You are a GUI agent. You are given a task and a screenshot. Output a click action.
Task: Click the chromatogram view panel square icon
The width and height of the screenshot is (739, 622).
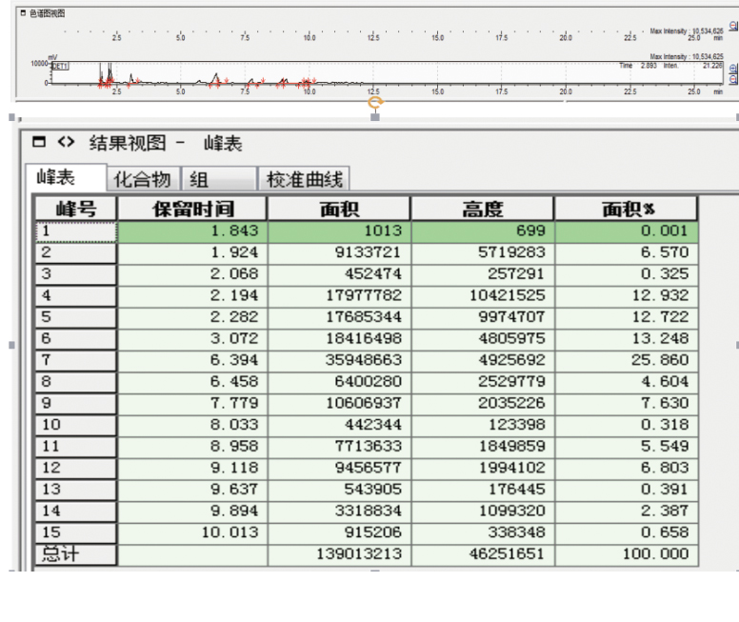[23, 13]
